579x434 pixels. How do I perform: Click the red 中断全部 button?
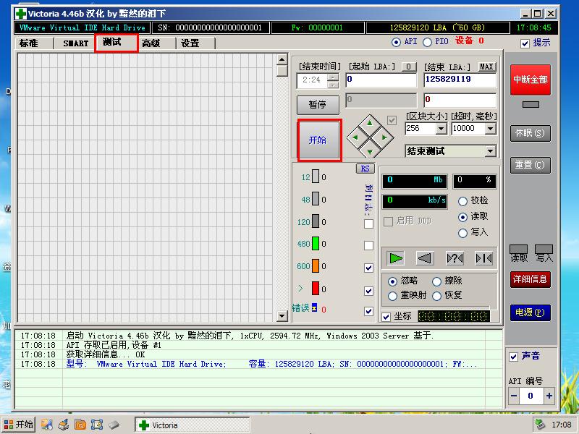531,80
